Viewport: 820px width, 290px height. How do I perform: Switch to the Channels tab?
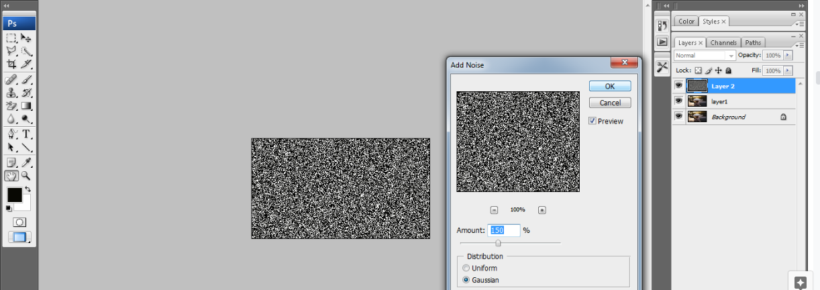[723, 43]
